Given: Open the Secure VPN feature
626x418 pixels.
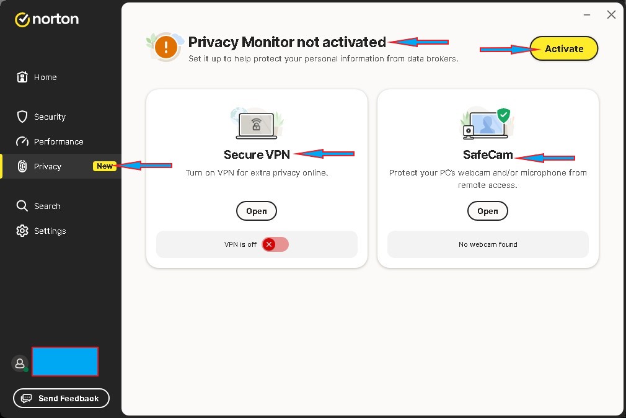Looking at the screenshot, I should [x=256, y=211].
